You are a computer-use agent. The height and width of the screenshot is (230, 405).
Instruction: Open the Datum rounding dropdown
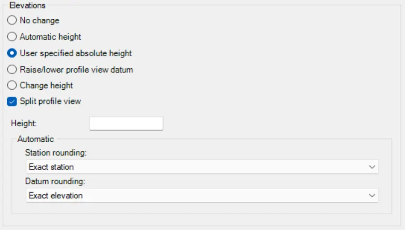click(x=202, y=196)
